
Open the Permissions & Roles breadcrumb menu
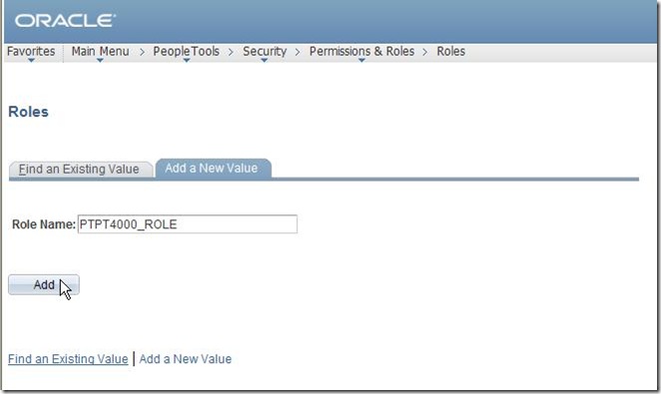361,52
